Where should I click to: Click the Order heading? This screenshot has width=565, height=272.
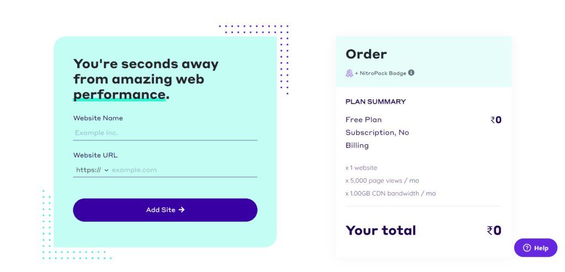coord(366,55)
